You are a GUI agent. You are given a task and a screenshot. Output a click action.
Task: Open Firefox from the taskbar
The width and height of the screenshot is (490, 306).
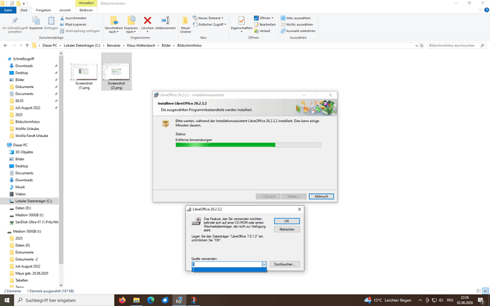pos(122,300)
